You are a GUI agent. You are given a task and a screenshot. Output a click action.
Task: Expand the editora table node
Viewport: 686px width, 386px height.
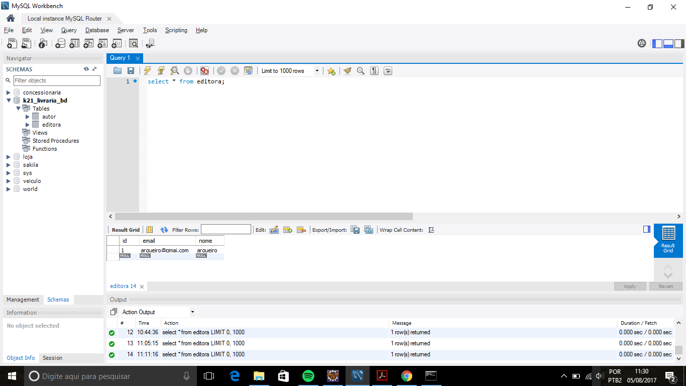[28, 125]
